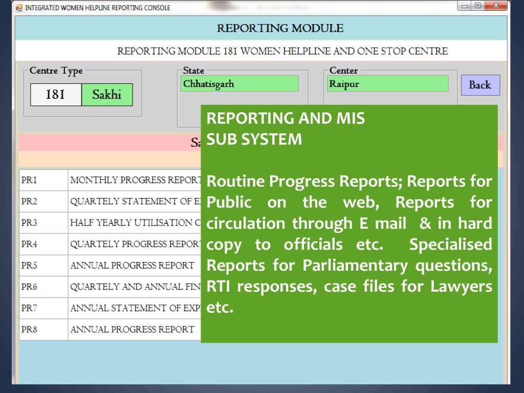Close the Reporting Console window
524x393 pixels.
(x=495, y=6)
